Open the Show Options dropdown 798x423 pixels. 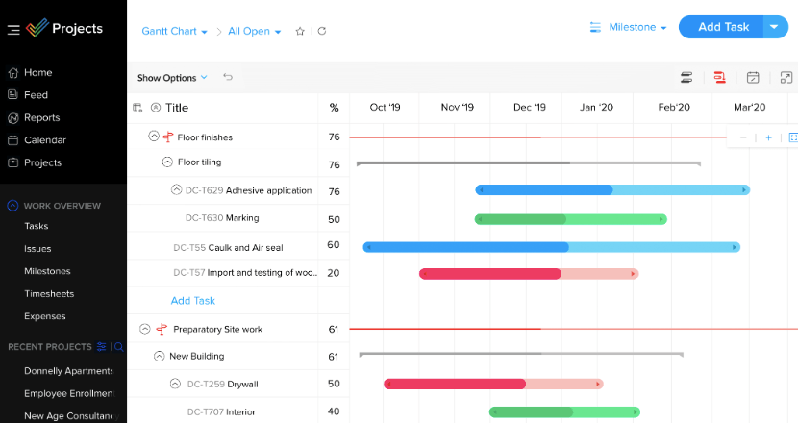point(172,78)
